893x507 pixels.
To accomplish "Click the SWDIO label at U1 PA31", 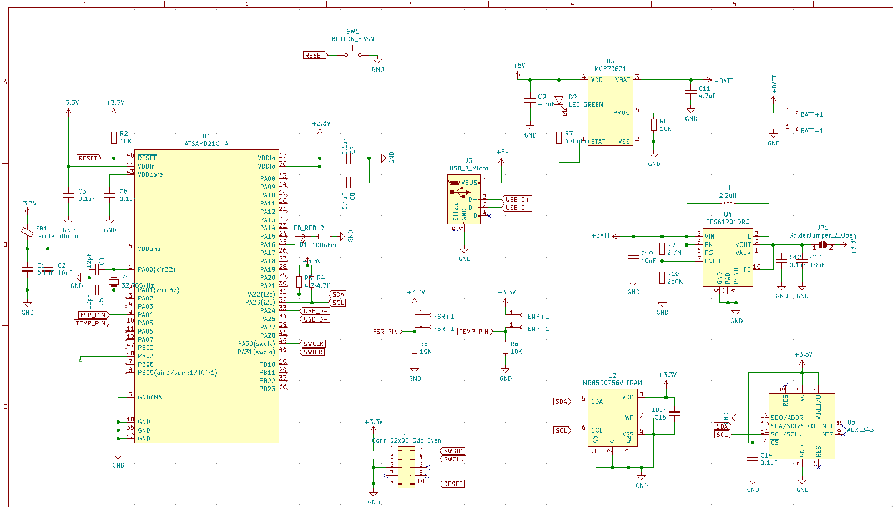I will pos(313,352).
